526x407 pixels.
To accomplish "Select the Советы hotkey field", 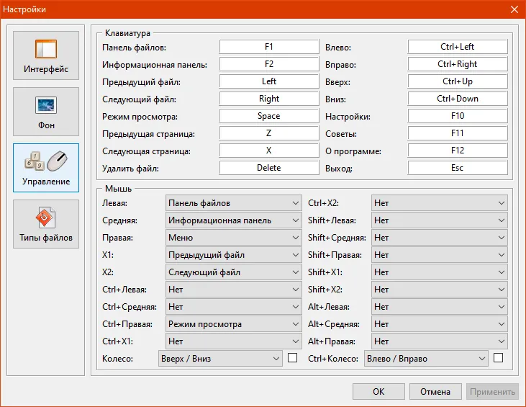I will [x=458, y=133].
